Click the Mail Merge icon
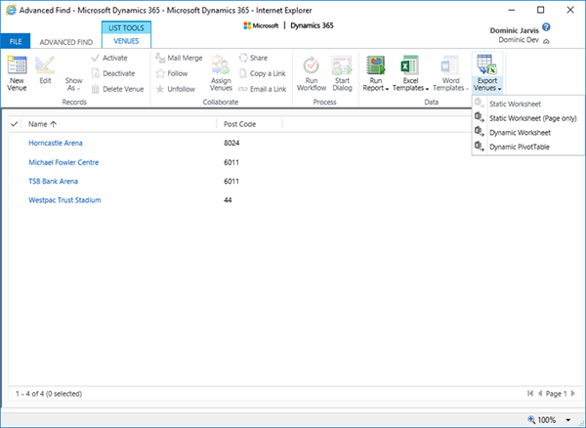 (x=179, y=59)
